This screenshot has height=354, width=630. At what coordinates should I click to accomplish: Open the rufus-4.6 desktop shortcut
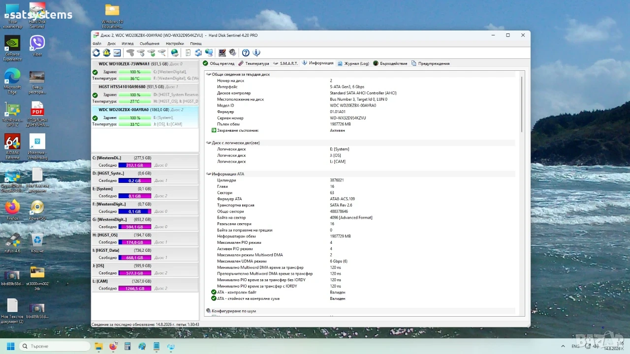(x=12, y=243)
